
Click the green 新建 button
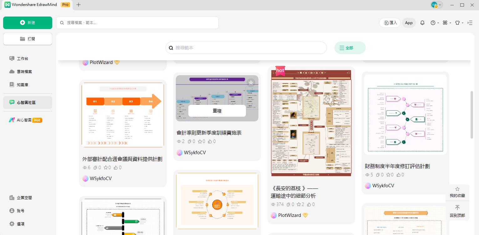click(28, 23)
